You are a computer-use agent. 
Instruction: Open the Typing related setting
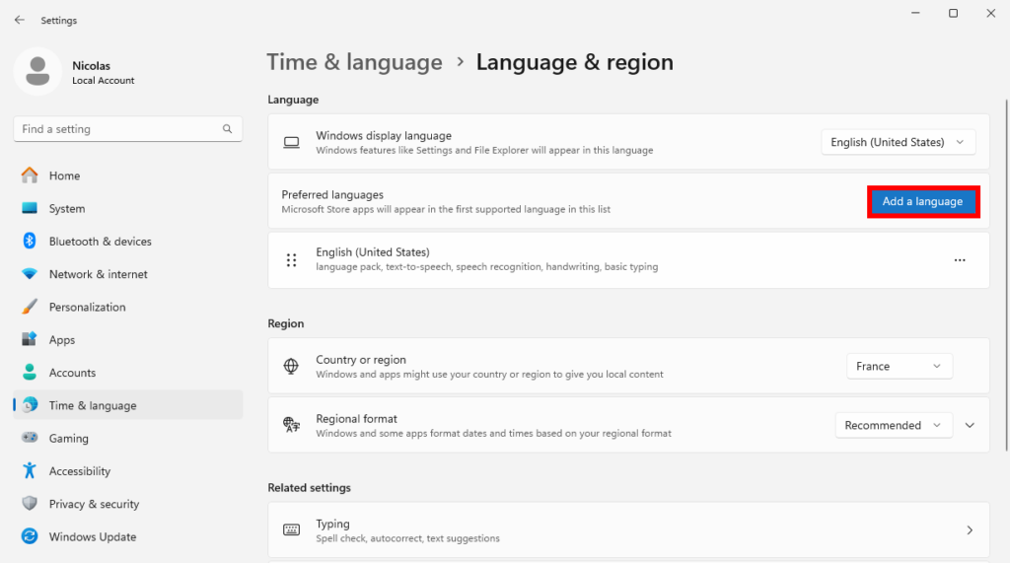pos(628,530)
